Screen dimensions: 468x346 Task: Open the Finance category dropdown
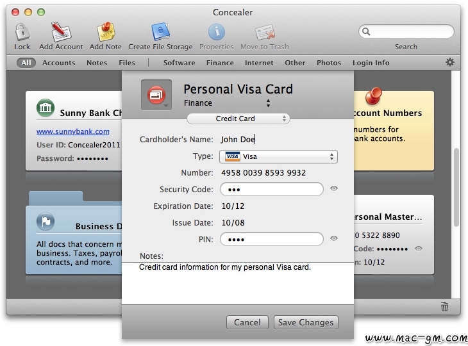pos(227,103)
